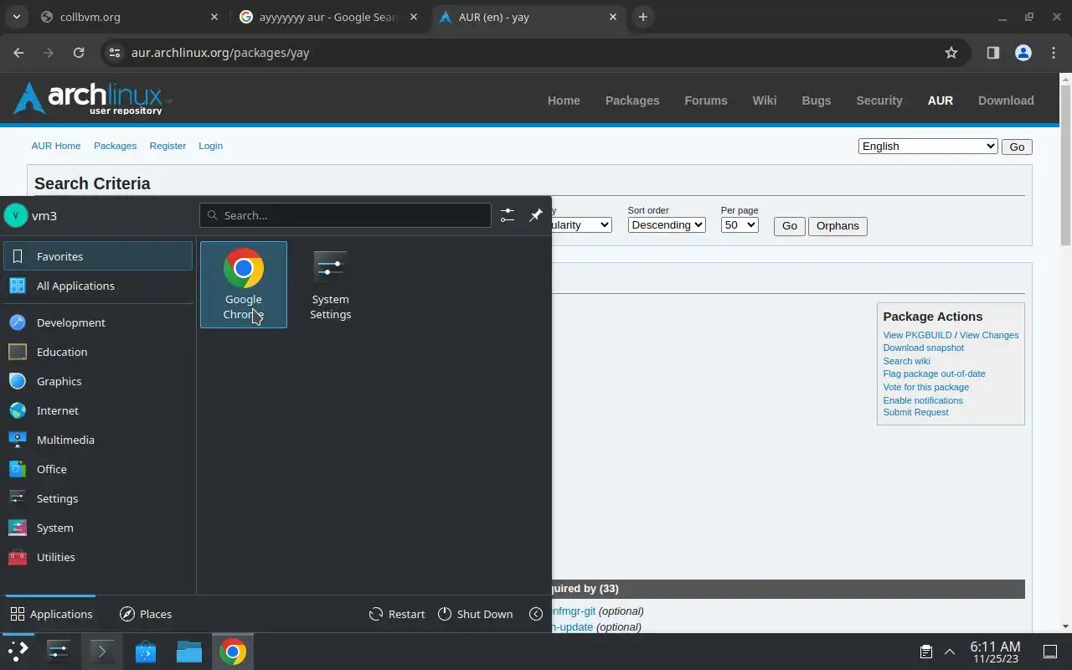Click the Chrome icon in taskbar

(x=233, y=652)
